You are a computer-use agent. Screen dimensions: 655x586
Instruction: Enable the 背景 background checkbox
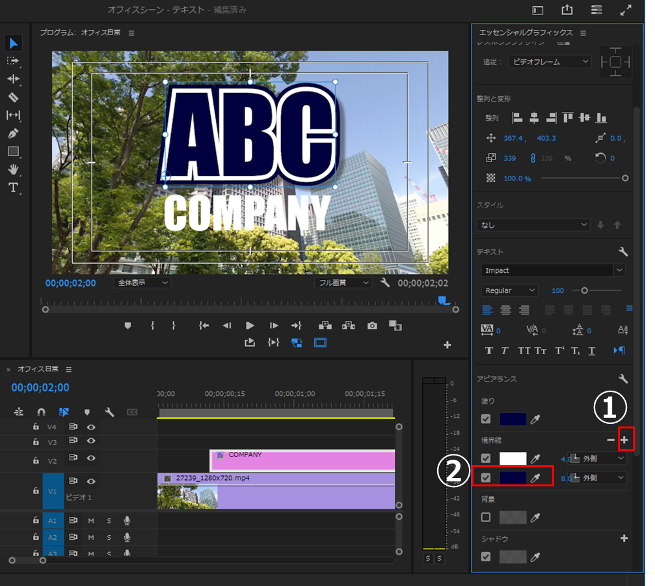(485, 517)
